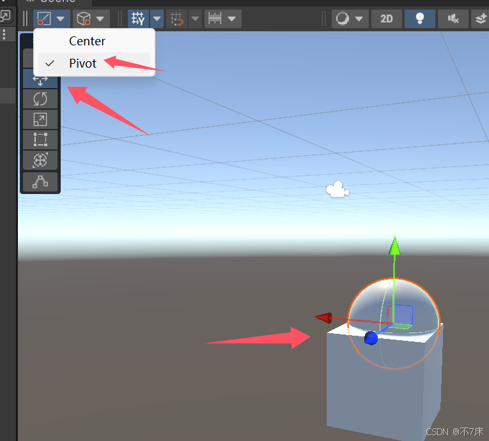489x441 pixels.
Task: Click the draw mode sphere icon
Action: (x=343, y=19)
